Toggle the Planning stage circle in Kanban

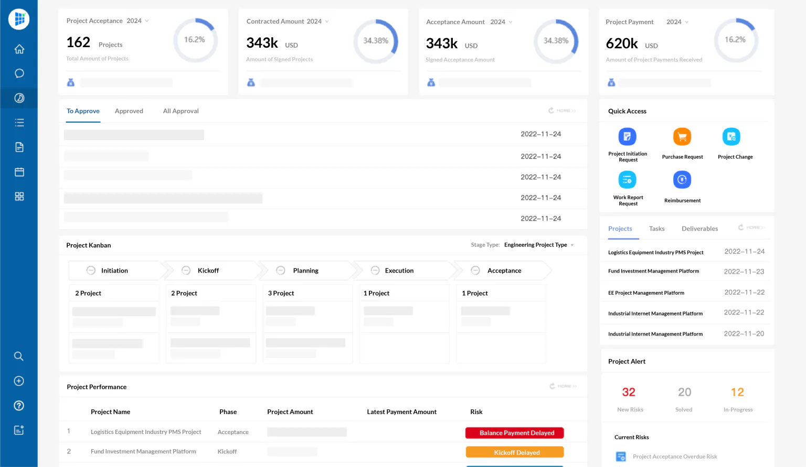point(281,270)
